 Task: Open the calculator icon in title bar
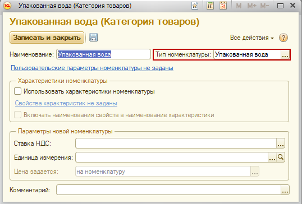pyautogui.click(x=210, y=6)
